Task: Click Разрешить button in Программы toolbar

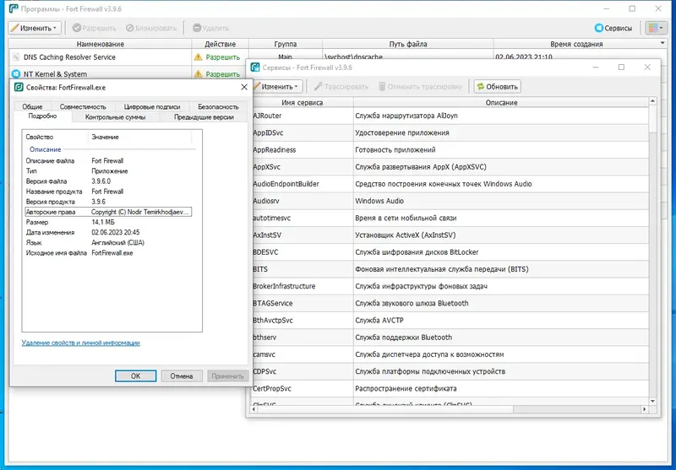Action: click(x=94, y=28)
